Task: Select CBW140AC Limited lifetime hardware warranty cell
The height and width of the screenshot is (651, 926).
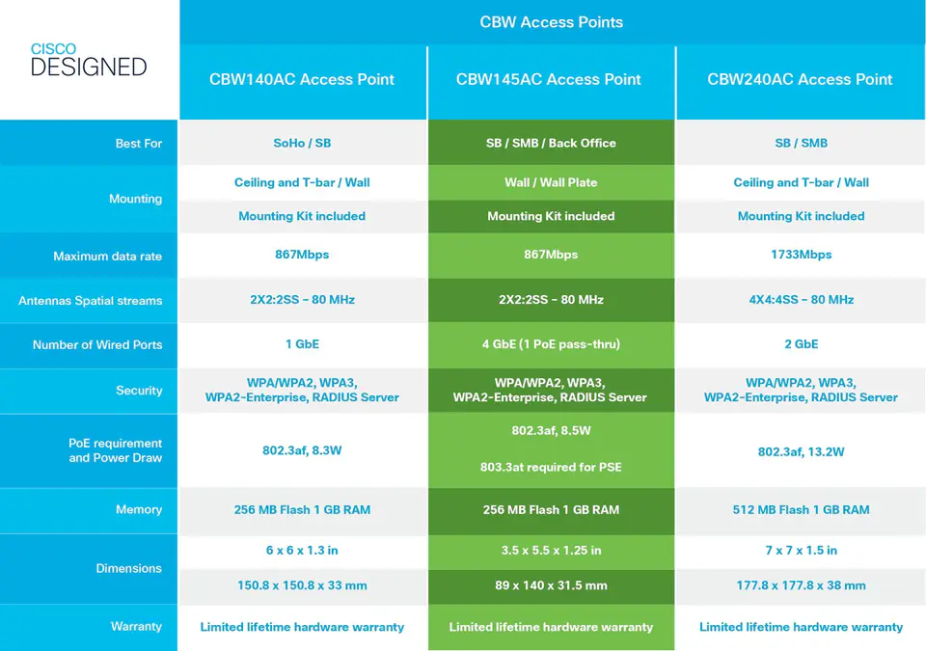Action: click(302, 627)
